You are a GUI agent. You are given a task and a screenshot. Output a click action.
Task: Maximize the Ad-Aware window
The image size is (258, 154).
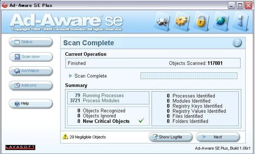240,5
